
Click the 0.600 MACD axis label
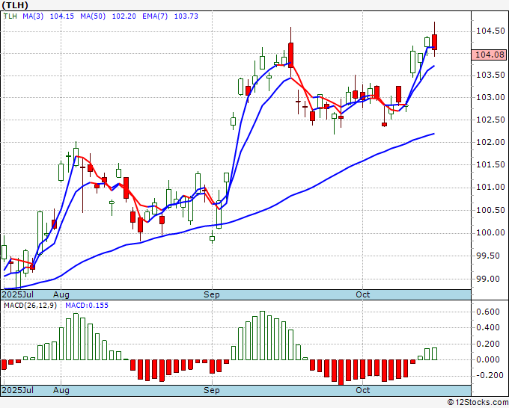(487, 312)
